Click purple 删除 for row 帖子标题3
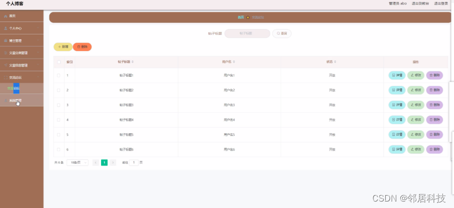 [x=435, y=105]
